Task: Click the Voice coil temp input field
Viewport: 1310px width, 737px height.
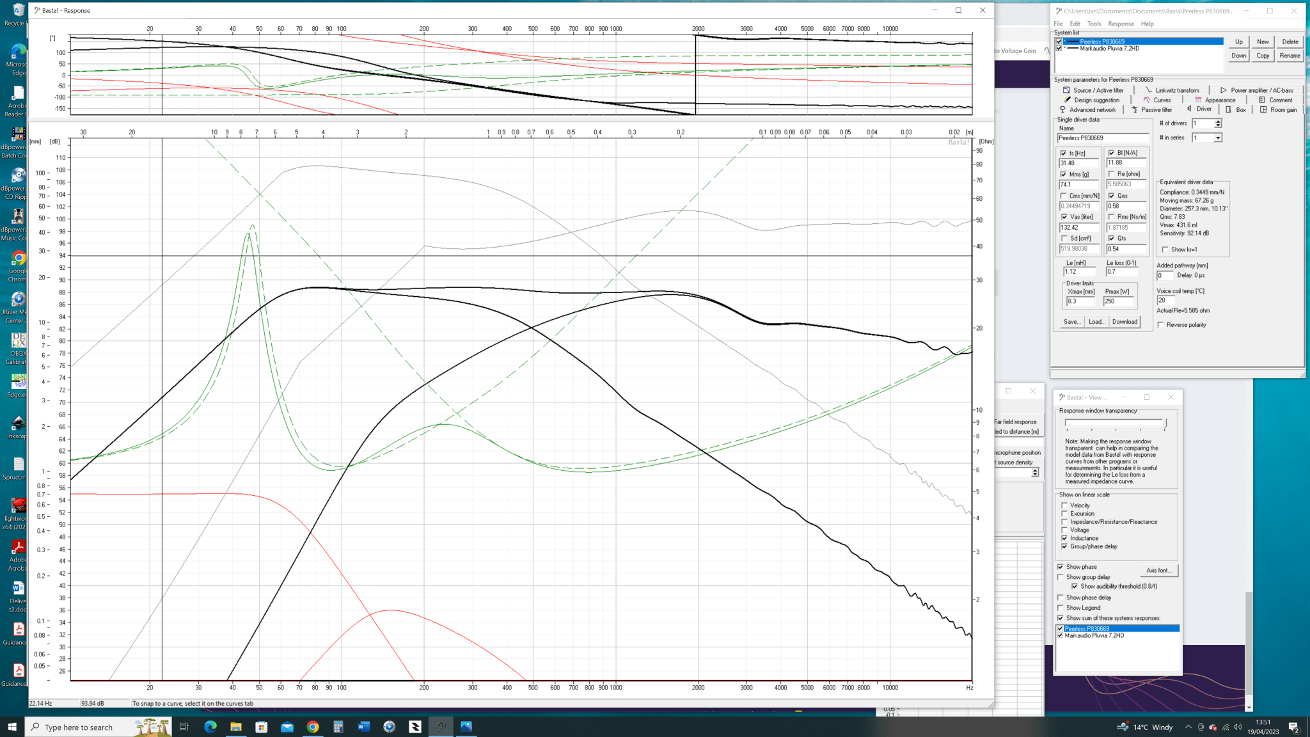Action: (1165, 301)
